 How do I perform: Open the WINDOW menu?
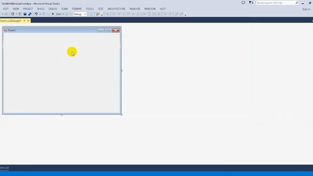(150, 9)
